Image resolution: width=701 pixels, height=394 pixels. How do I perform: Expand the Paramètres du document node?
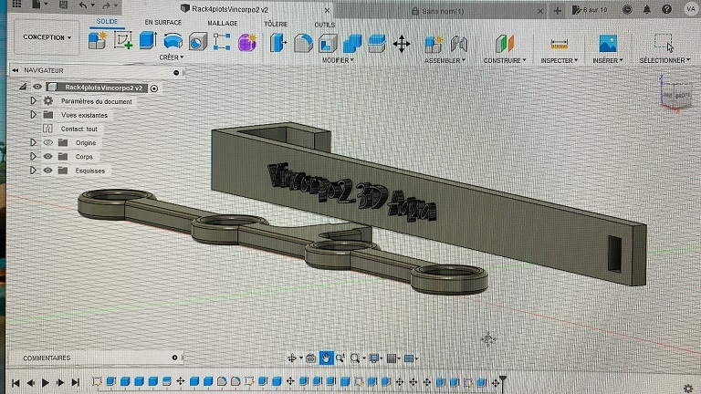click(x=34, y=101)
